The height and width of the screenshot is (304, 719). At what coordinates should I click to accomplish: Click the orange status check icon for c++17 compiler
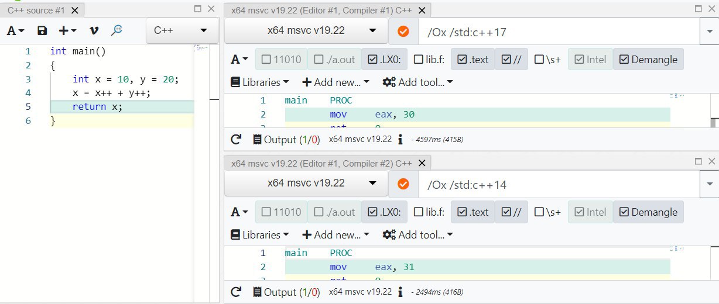pos(403,32)
